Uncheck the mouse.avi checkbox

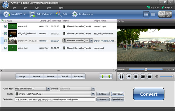[x=6, y=26]
